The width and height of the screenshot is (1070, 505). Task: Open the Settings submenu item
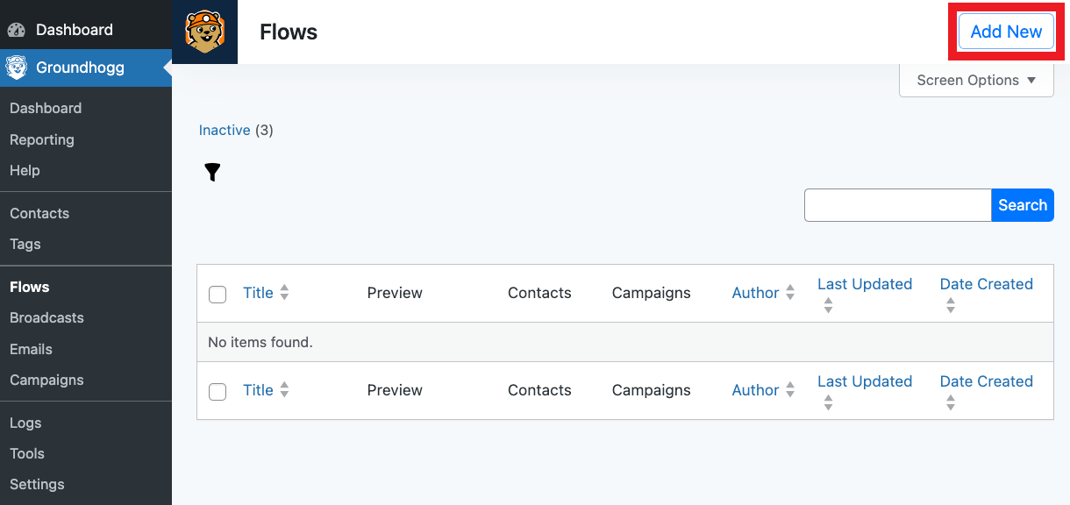tap(37, 484)
